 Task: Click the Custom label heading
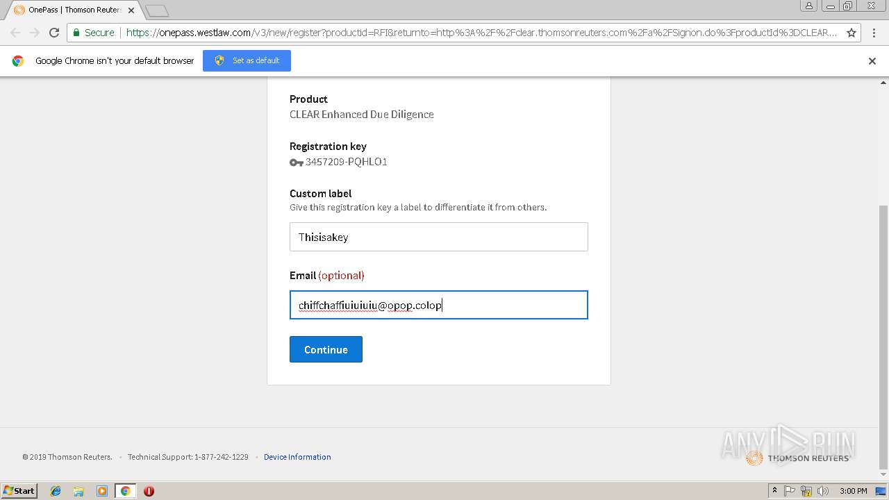pyautogui.click(x=321, y=194)
